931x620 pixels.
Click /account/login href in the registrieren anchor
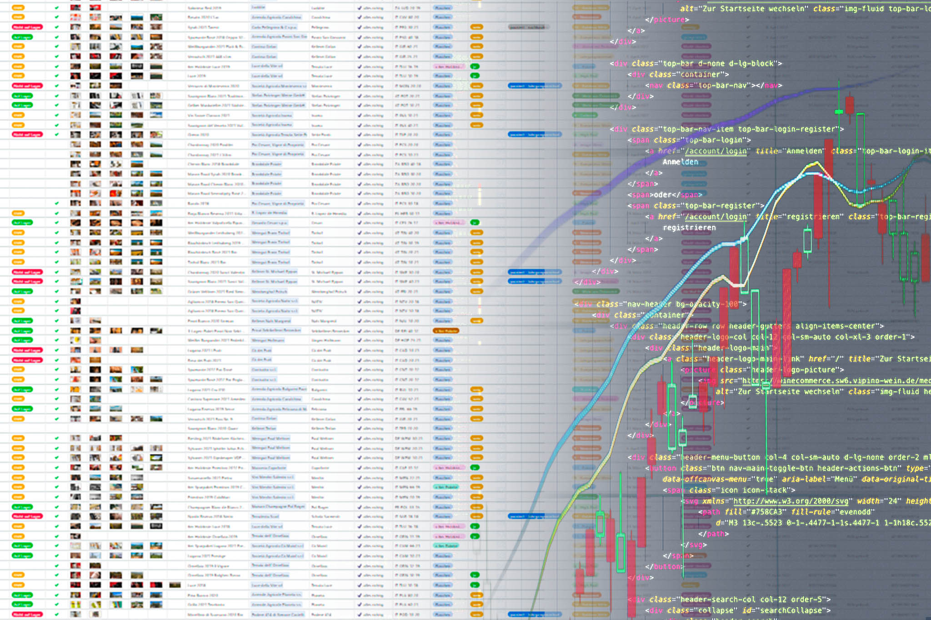[x=716, y=217]
